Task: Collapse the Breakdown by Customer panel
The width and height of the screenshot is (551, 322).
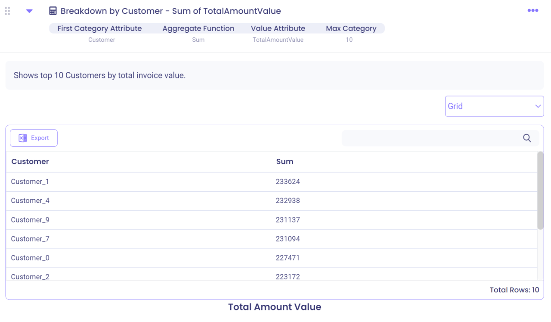Action: (29, 11)
